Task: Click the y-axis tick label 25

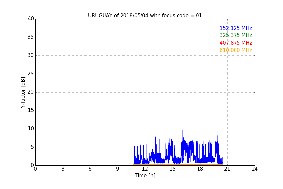Action: [31, 73]
